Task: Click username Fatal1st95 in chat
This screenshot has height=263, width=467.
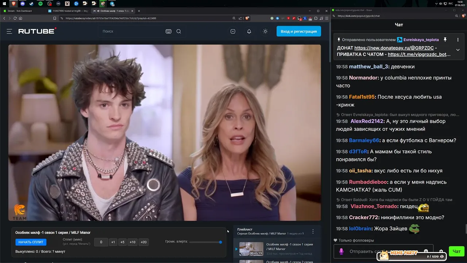Action: click(x=362, y=97)
